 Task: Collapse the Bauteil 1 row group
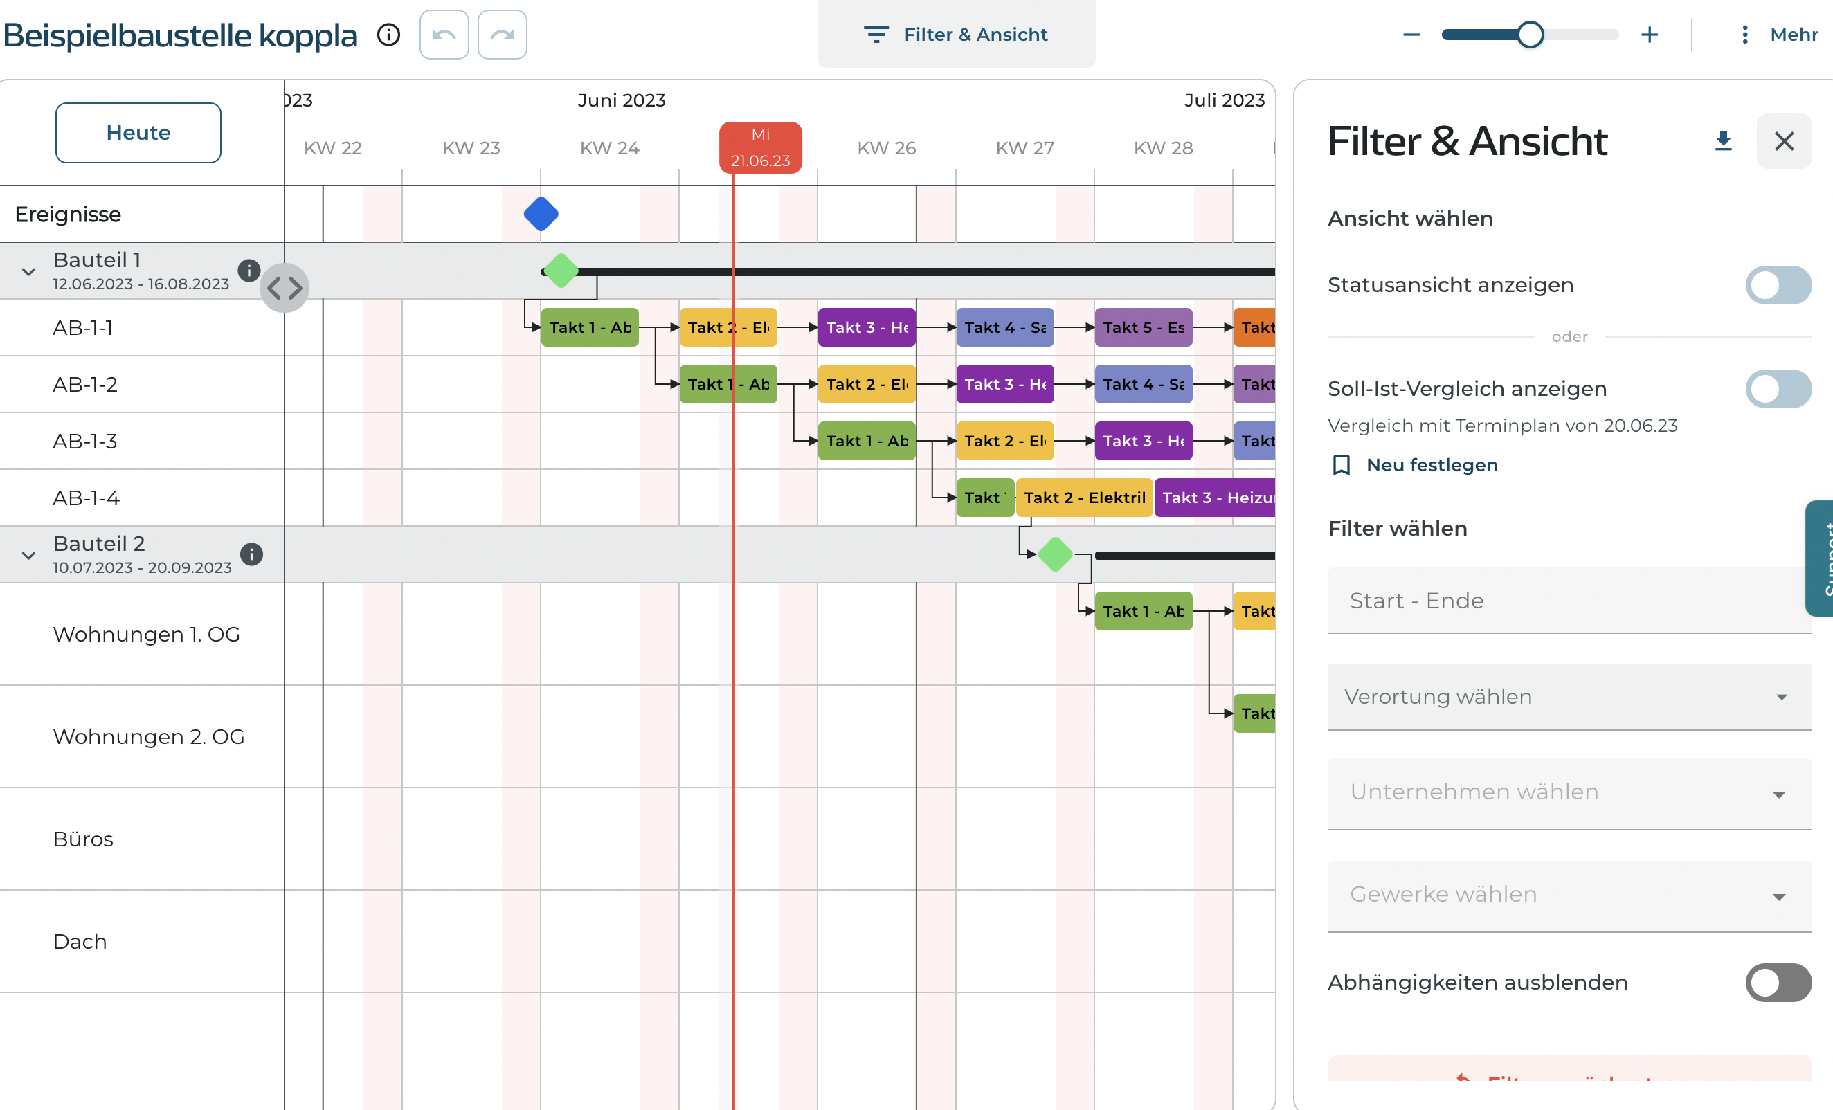click(x=28, y=271)
